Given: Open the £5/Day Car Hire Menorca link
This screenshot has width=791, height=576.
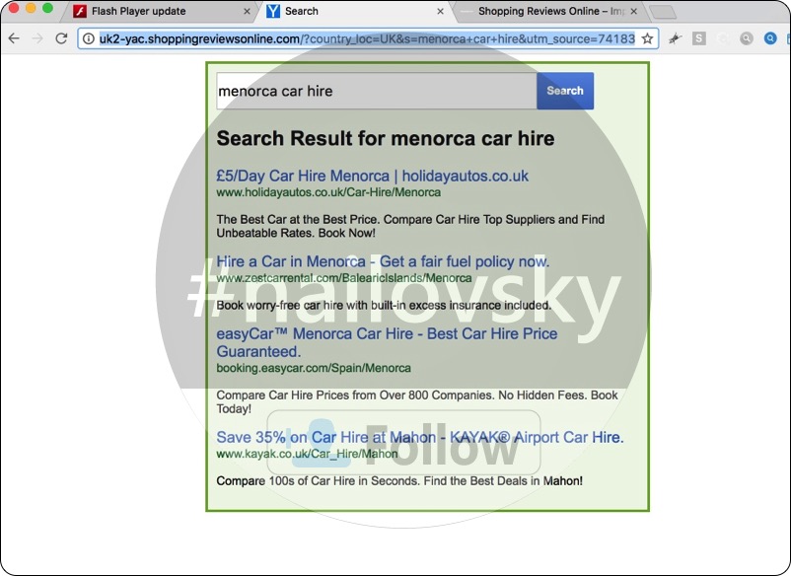Looking at the screenshot, I should (x=372, y=176).
